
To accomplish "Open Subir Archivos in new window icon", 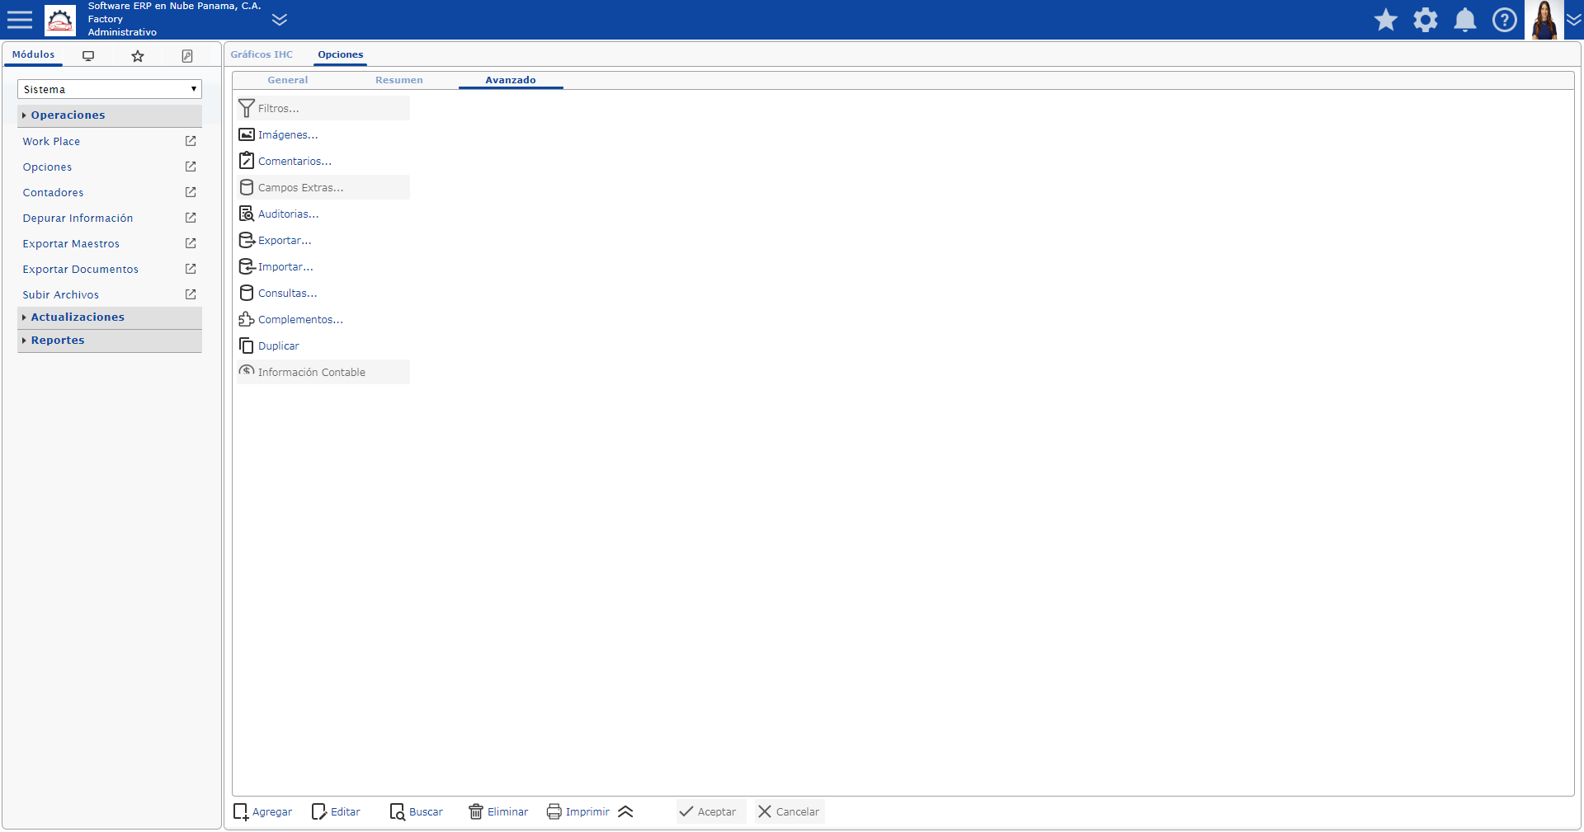I will pos(191,294).
